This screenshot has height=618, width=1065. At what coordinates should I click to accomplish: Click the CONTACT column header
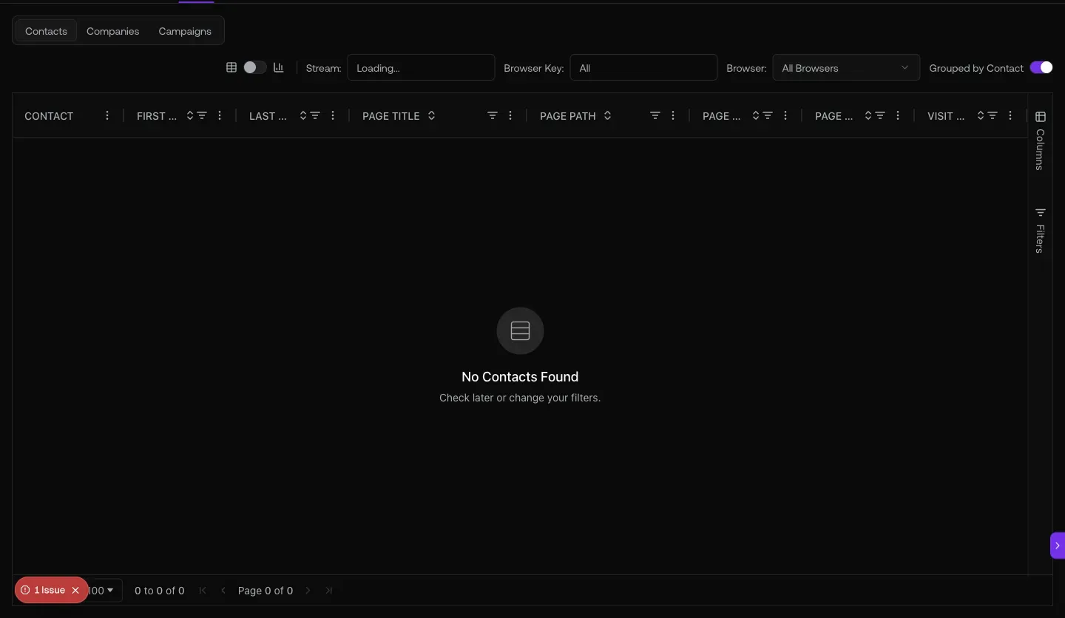(x=49, y=115)
